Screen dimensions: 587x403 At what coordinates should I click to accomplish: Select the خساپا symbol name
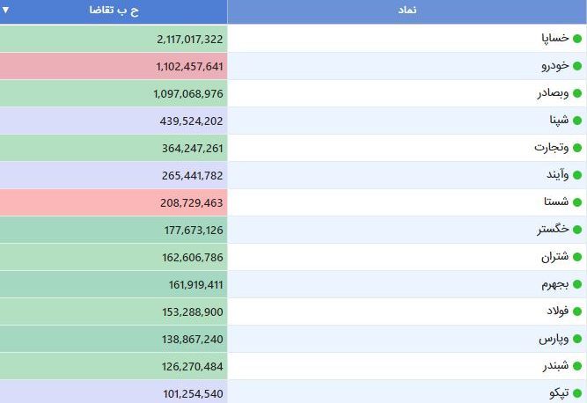[555, 38]
